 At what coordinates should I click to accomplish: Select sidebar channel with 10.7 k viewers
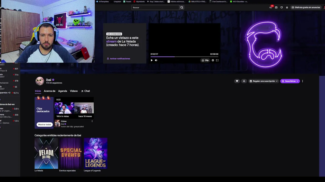coord(9,93)
